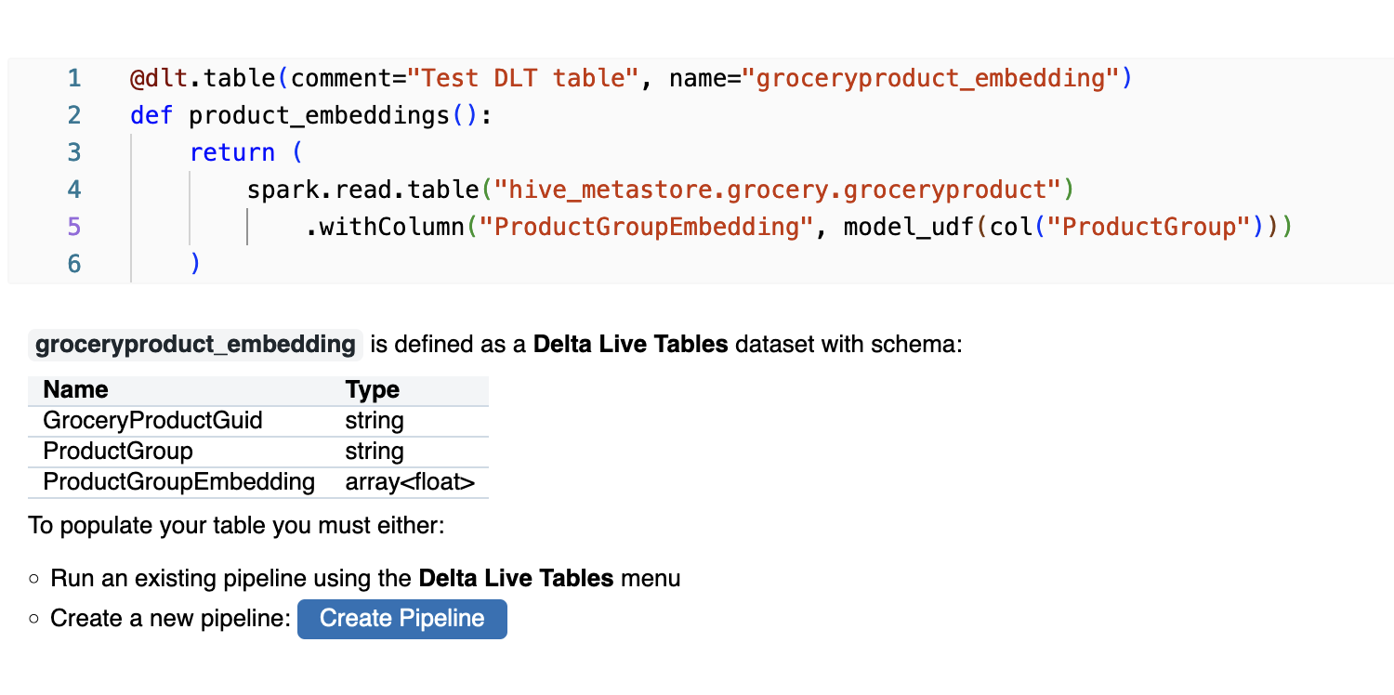Click line number 1 in the code

coord(74,78)
